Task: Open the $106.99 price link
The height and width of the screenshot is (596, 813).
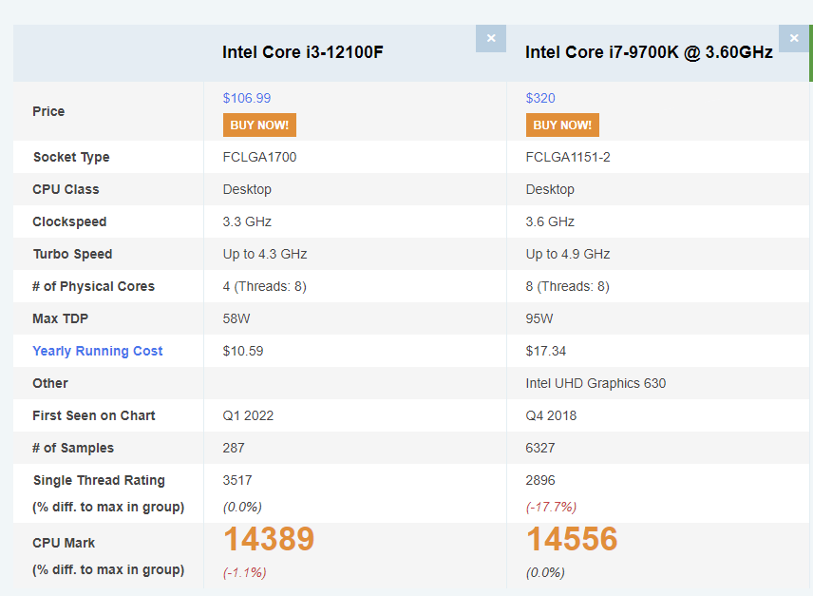Action: (247, 98)
